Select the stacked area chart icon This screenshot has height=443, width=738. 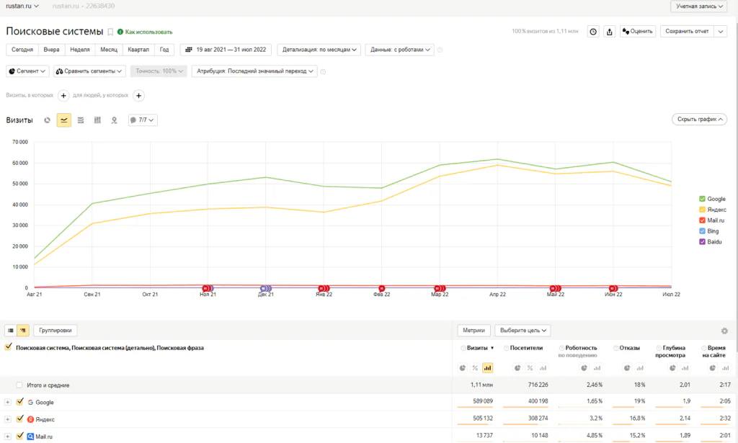[81, 120]
